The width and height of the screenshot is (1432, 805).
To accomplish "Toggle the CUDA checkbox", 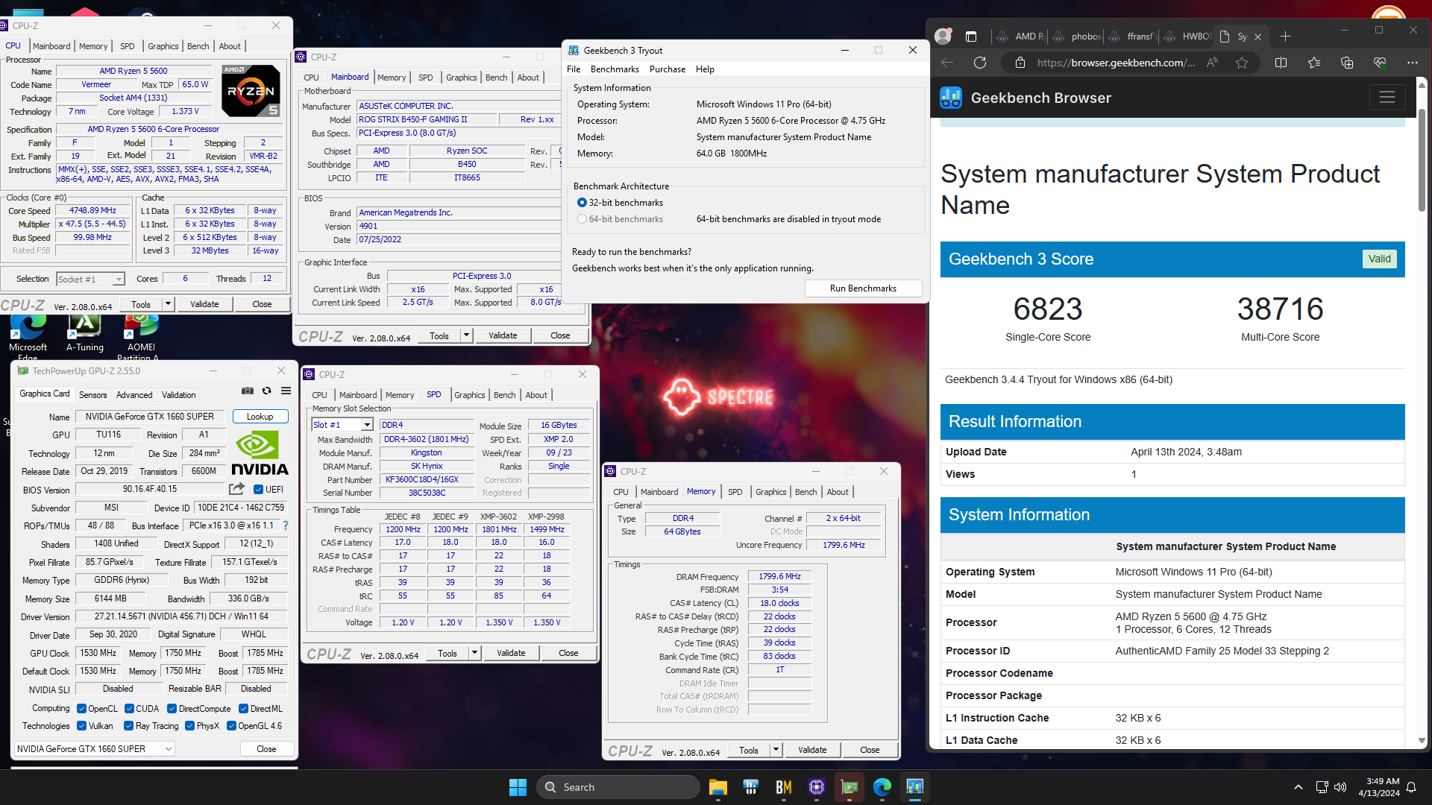I will pos(129,709).
